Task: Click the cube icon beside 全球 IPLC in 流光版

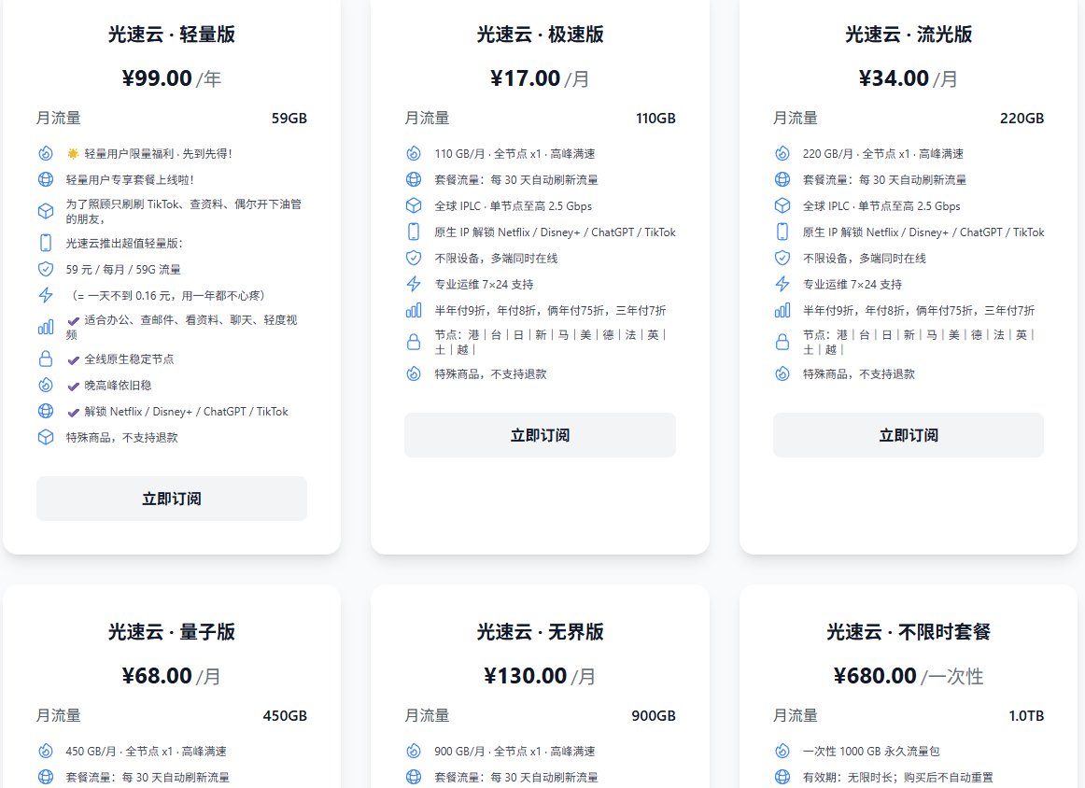Action: point(782,205)
